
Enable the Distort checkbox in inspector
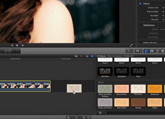tap(140, 4)
